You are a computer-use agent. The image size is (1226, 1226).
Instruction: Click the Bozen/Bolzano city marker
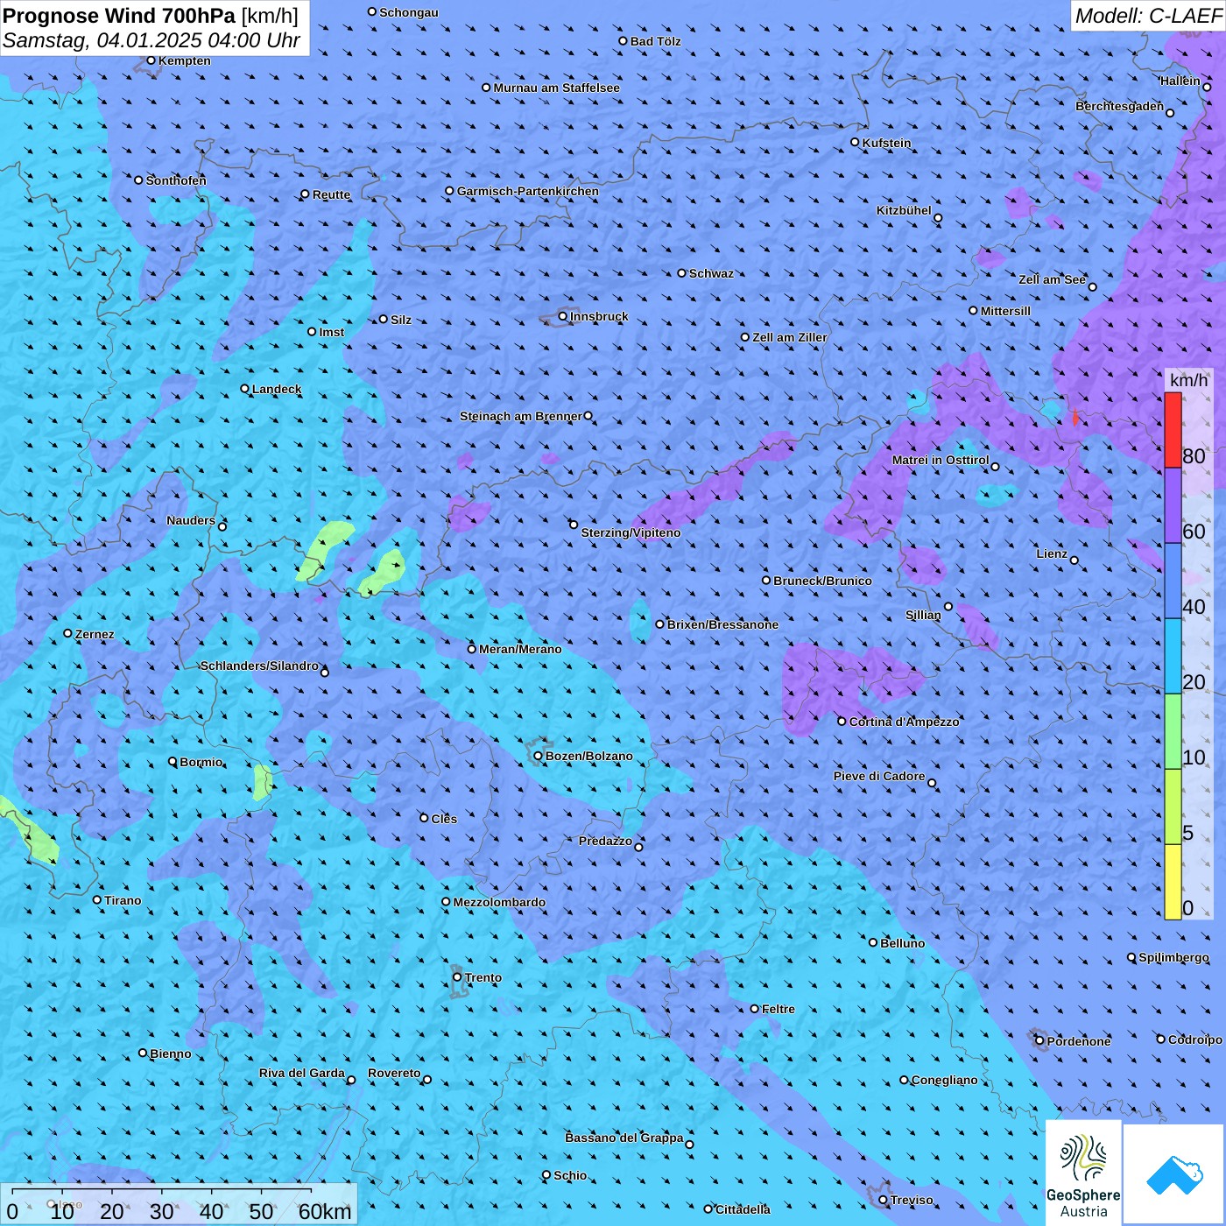[538, 756]
